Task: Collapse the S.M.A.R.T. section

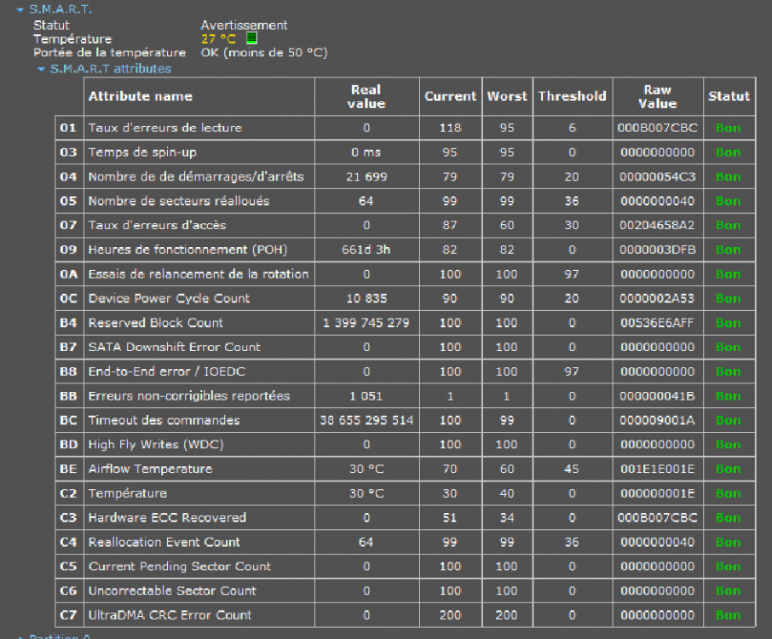Action: click(20, 9)
